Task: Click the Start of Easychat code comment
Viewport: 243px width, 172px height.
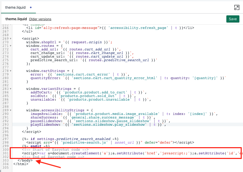Action: coord(55,150)
